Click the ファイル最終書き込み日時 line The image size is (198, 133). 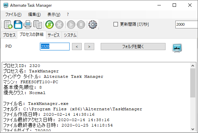[58, 125]
